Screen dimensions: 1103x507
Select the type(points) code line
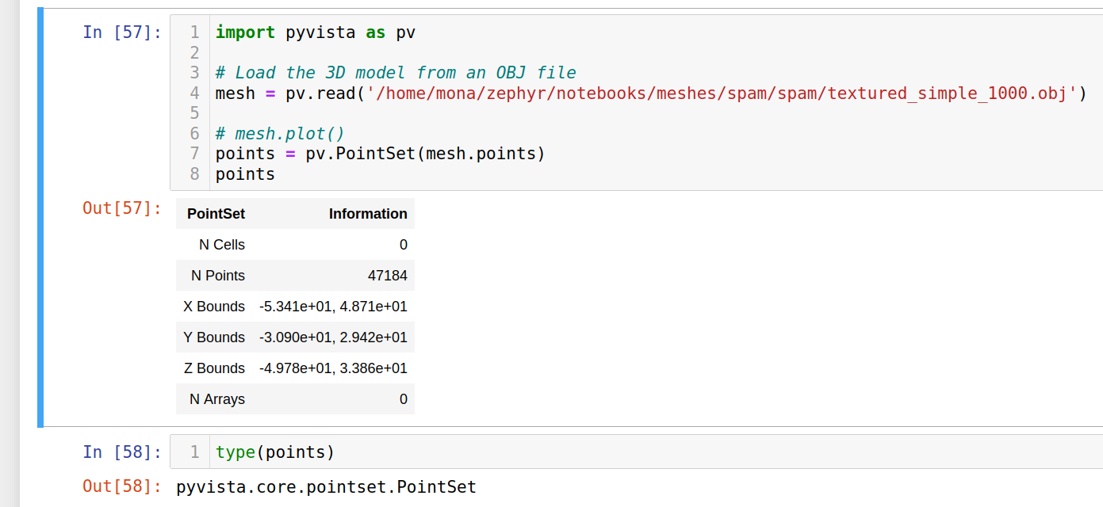click(273, 452)
